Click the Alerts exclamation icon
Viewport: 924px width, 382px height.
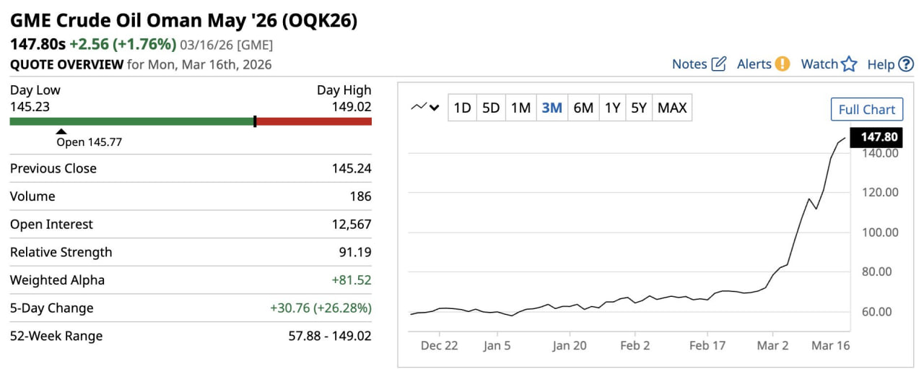[783, 64]
